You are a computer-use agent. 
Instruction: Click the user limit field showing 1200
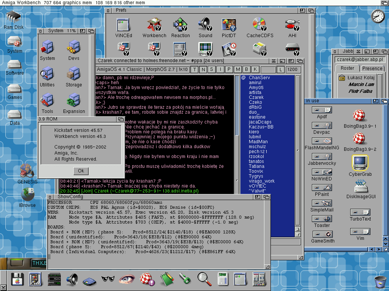pos(293,70)
